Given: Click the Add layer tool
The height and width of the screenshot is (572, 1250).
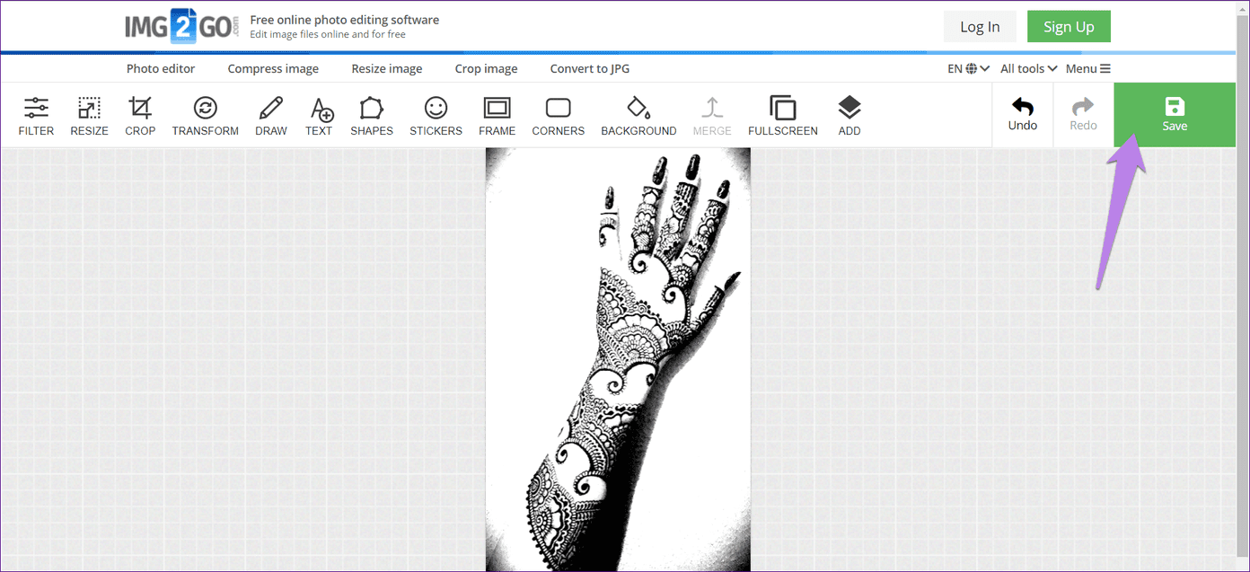Looking at the screenshot, I should pyautogui.click(x=849, y=117).
